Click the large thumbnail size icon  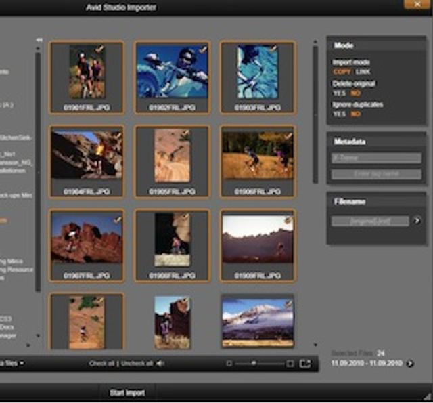pos(290,364)
